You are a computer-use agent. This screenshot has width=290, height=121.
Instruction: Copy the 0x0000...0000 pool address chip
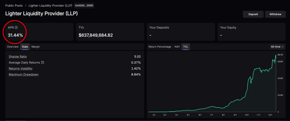(x=84, y=6)
